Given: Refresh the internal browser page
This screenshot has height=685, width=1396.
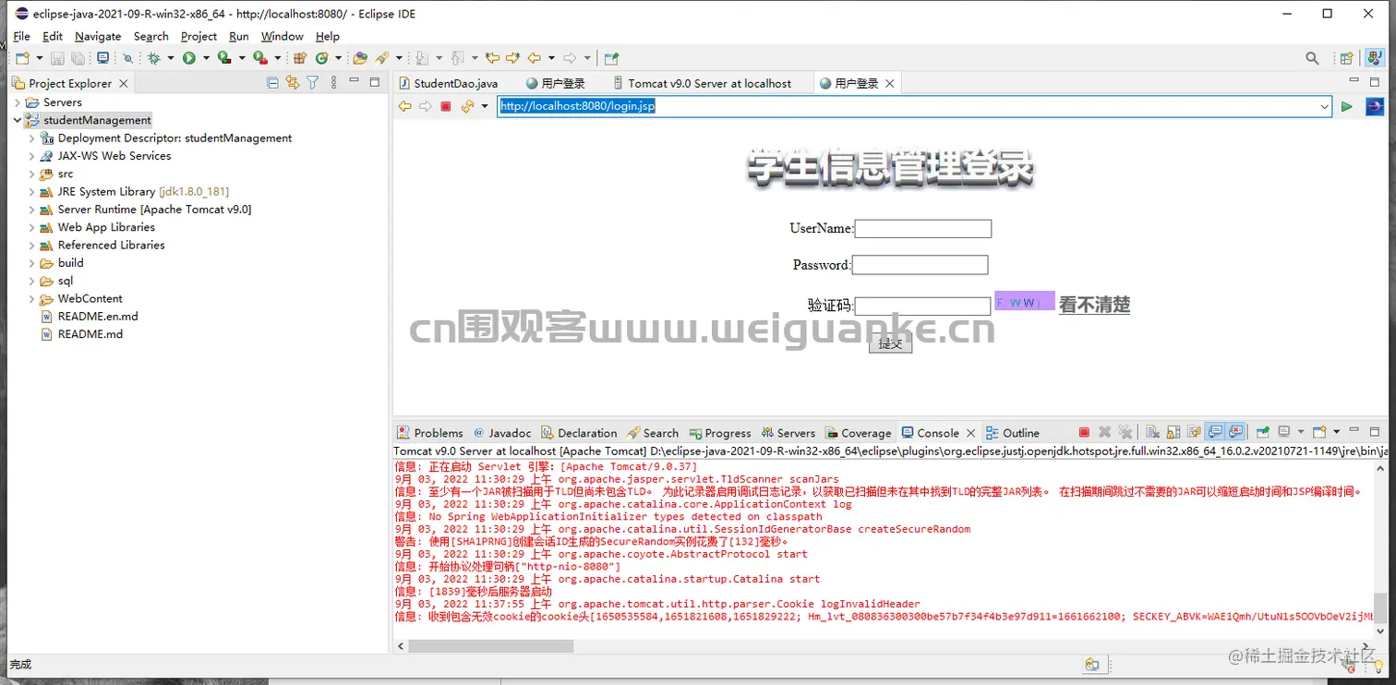Looking at the screenshot, I should [x=467, y=106].
